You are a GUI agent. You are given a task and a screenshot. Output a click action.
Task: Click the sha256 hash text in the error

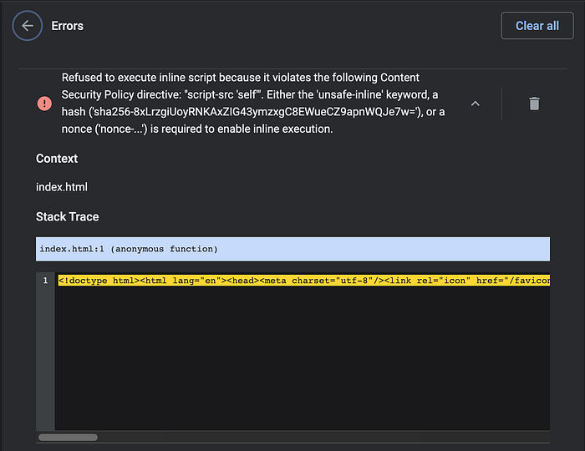[254, 112]
